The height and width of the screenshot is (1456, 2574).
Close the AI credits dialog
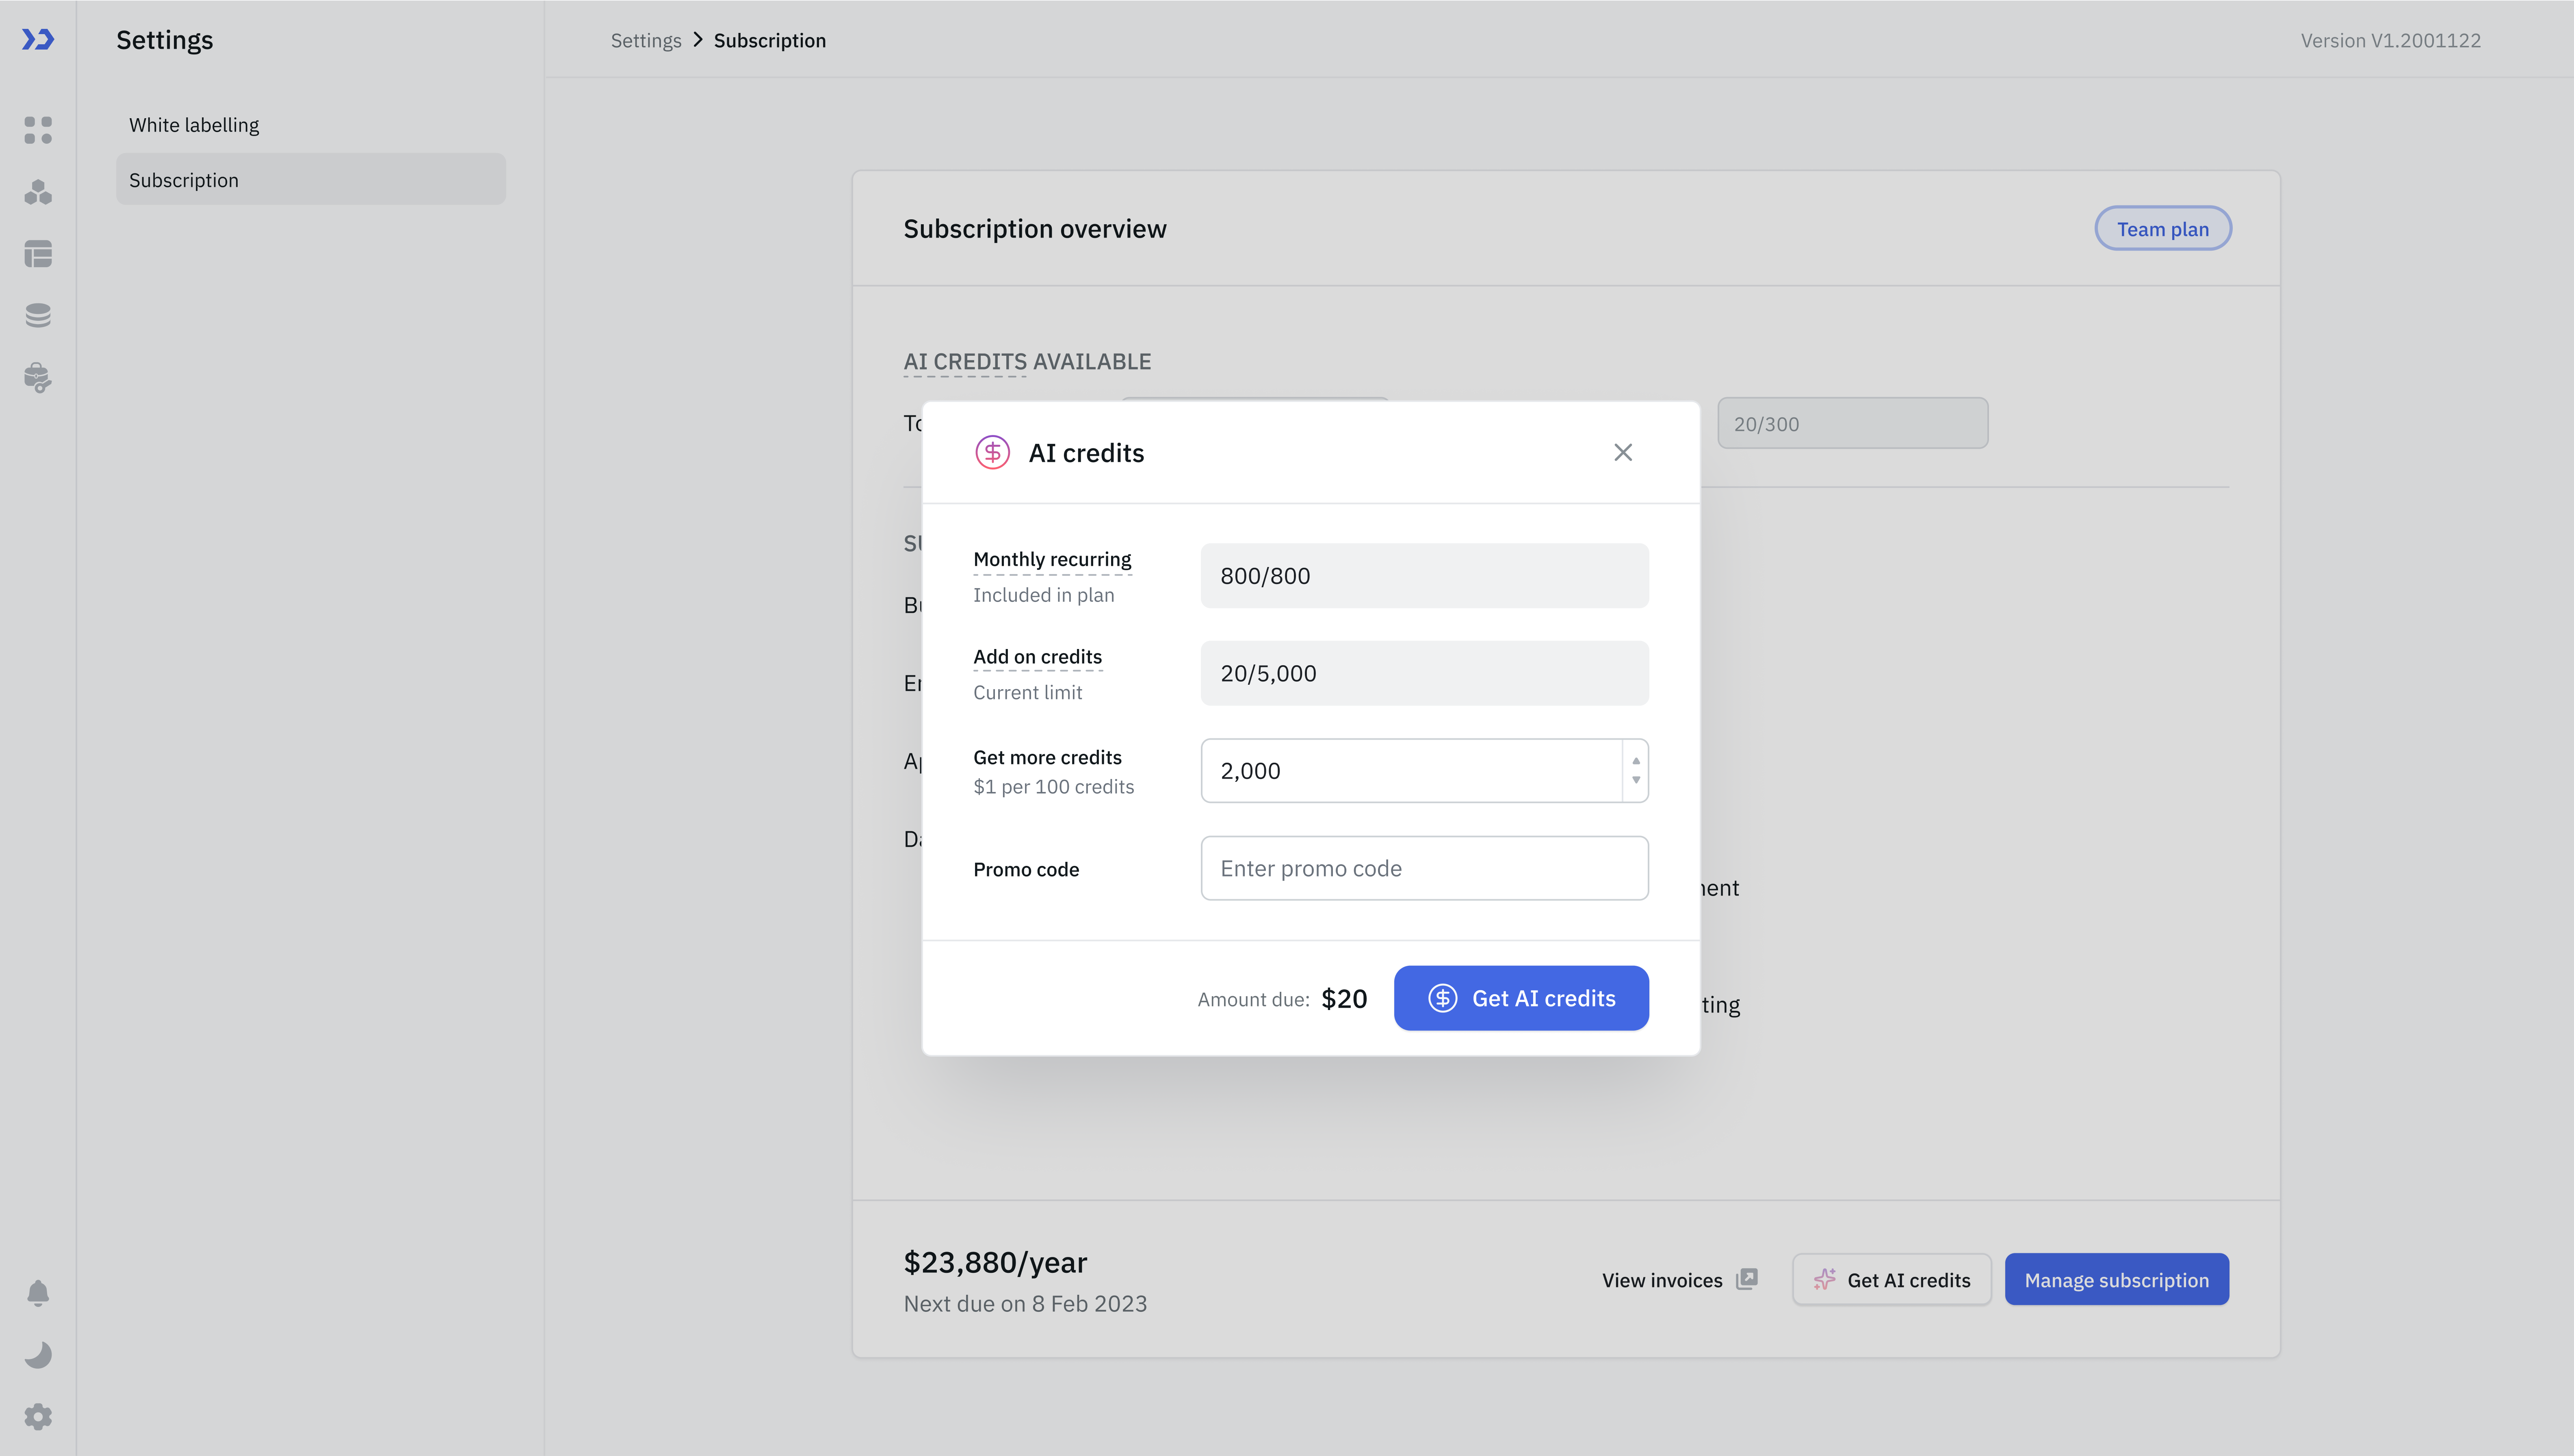pyautogui.click(x=1623, y=453)
